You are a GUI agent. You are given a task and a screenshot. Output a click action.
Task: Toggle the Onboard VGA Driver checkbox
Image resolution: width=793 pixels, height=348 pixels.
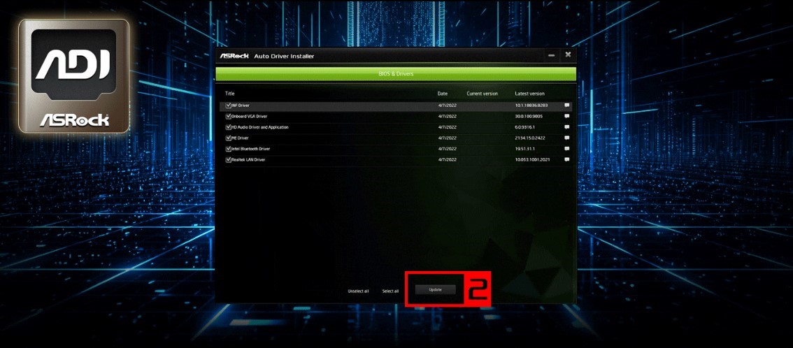[228, 116]
